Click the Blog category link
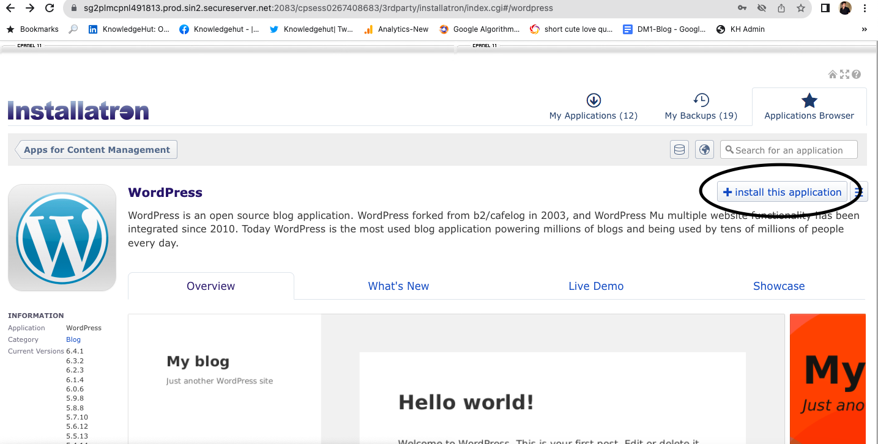 (x=73, y=339)
